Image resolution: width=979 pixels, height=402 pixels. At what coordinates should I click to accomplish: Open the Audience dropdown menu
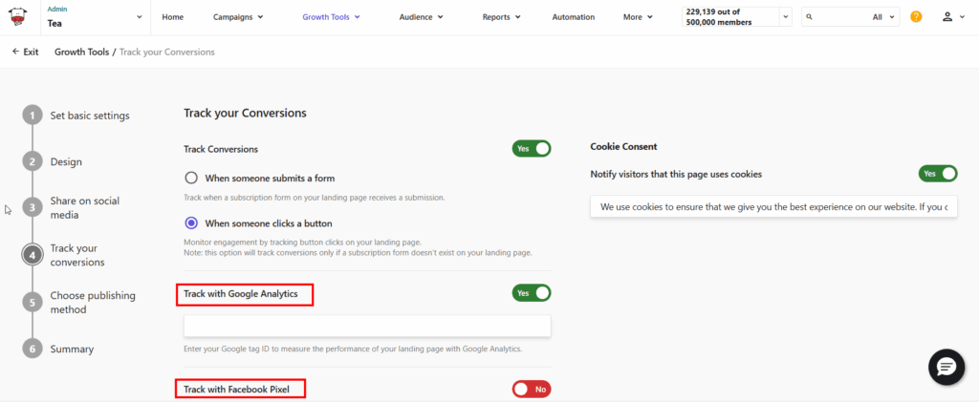[421, 17]
